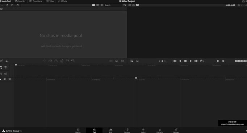Jump to previous marker arrow

159,61
